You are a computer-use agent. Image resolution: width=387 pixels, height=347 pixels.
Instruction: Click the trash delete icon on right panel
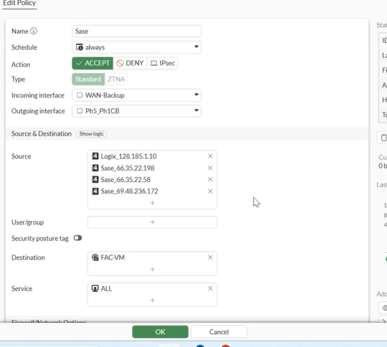(383, 138)
